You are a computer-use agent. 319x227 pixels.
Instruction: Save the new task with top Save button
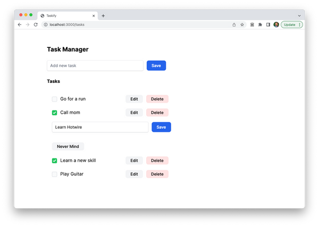[156, 65]
